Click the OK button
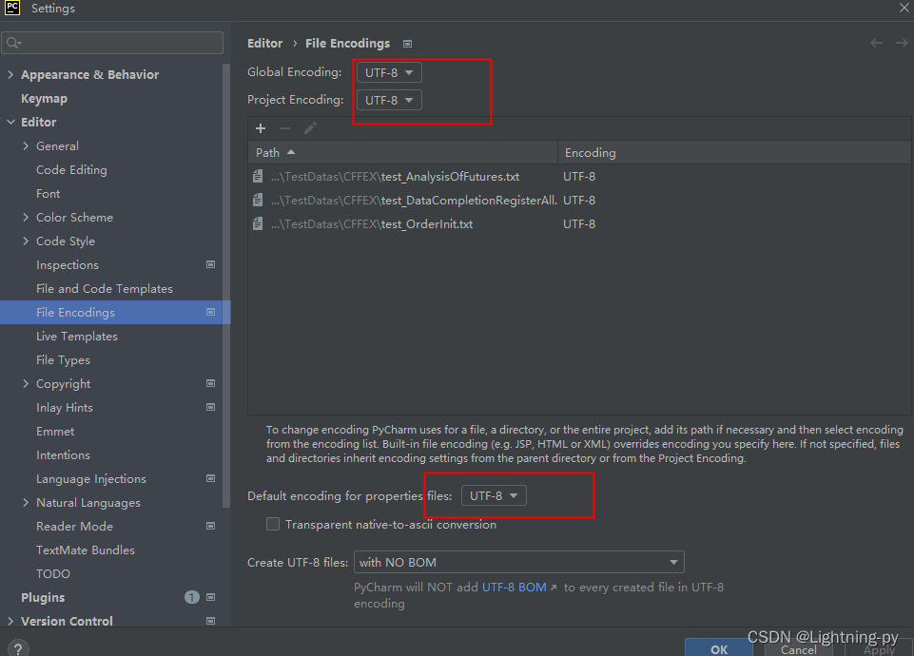The height and width of the screenshot is (656, 914). coord(718,647)
